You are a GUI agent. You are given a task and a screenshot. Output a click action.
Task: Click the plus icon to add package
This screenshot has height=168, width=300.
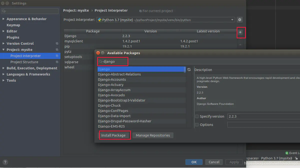click(240, 32)
